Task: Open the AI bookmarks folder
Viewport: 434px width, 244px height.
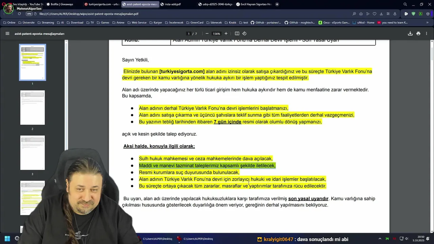Action: tap(60, 23)
